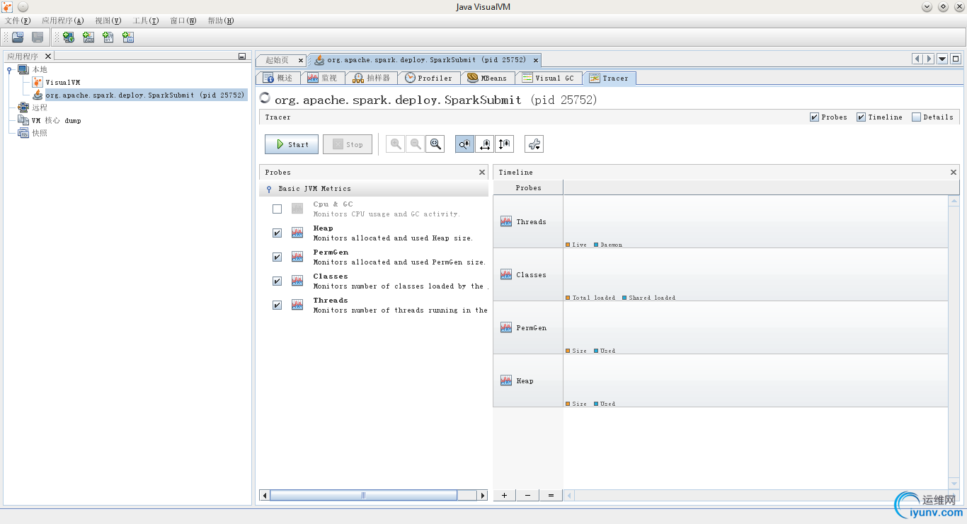
Task: Click the PermGen probe chart icon
Action: click(297, 257)
